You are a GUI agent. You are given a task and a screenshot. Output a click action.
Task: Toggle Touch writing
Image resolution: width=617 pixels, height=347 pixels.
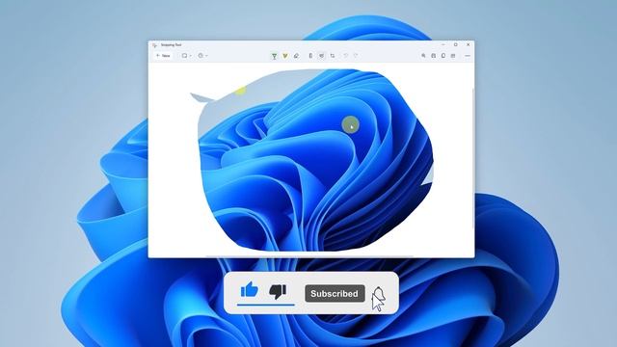[321, 56]
